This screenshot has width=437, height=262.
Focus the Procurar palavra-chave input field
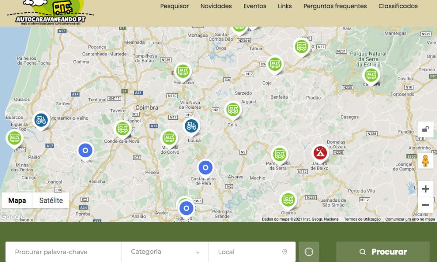point(63,252)
